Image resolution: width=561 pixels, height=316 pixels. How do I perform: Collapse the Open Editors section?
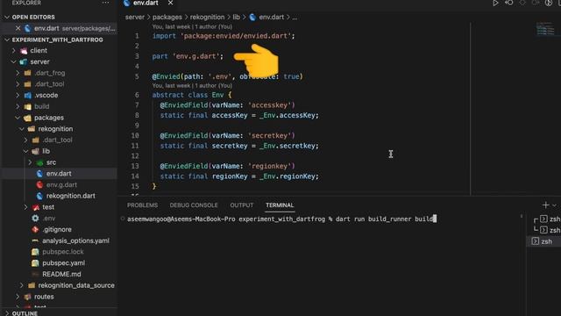(x=7, y=17)
